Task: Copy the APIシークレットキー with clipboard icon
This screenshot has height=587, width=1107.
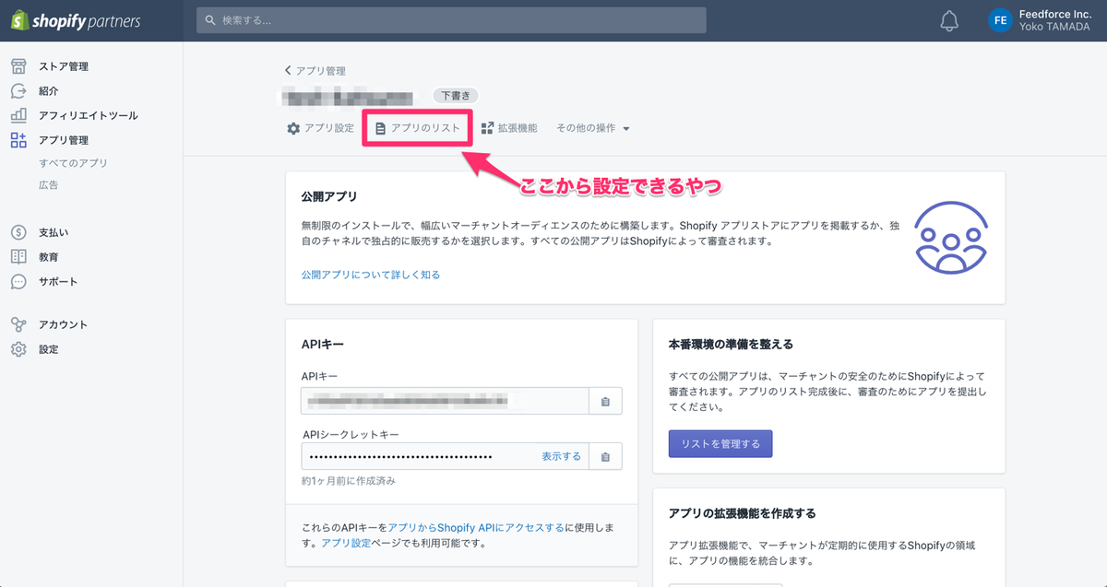Action: pyautogui.click(x=605, y=456)
